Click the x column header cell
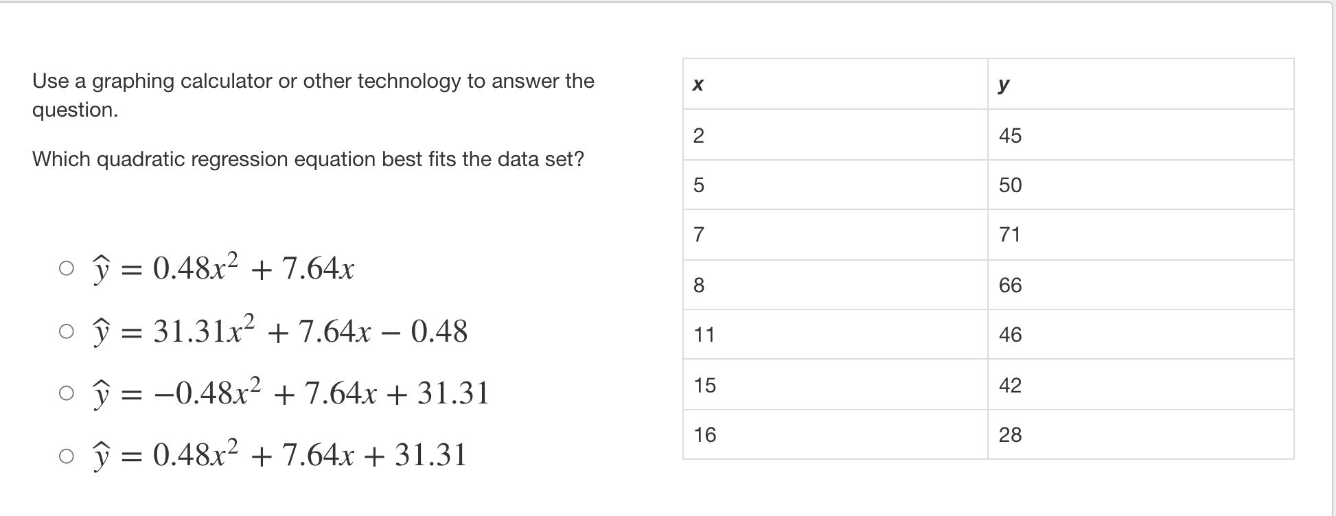This screenshot has width=1336, height=516. [836, 84]
